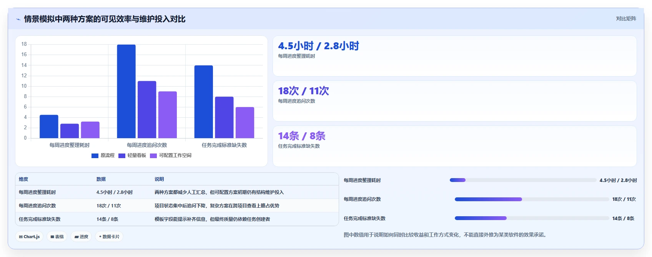Click progress value 4.5小时 / 2.8小时 at right
The image size is (652, 257).
(618, 180)
